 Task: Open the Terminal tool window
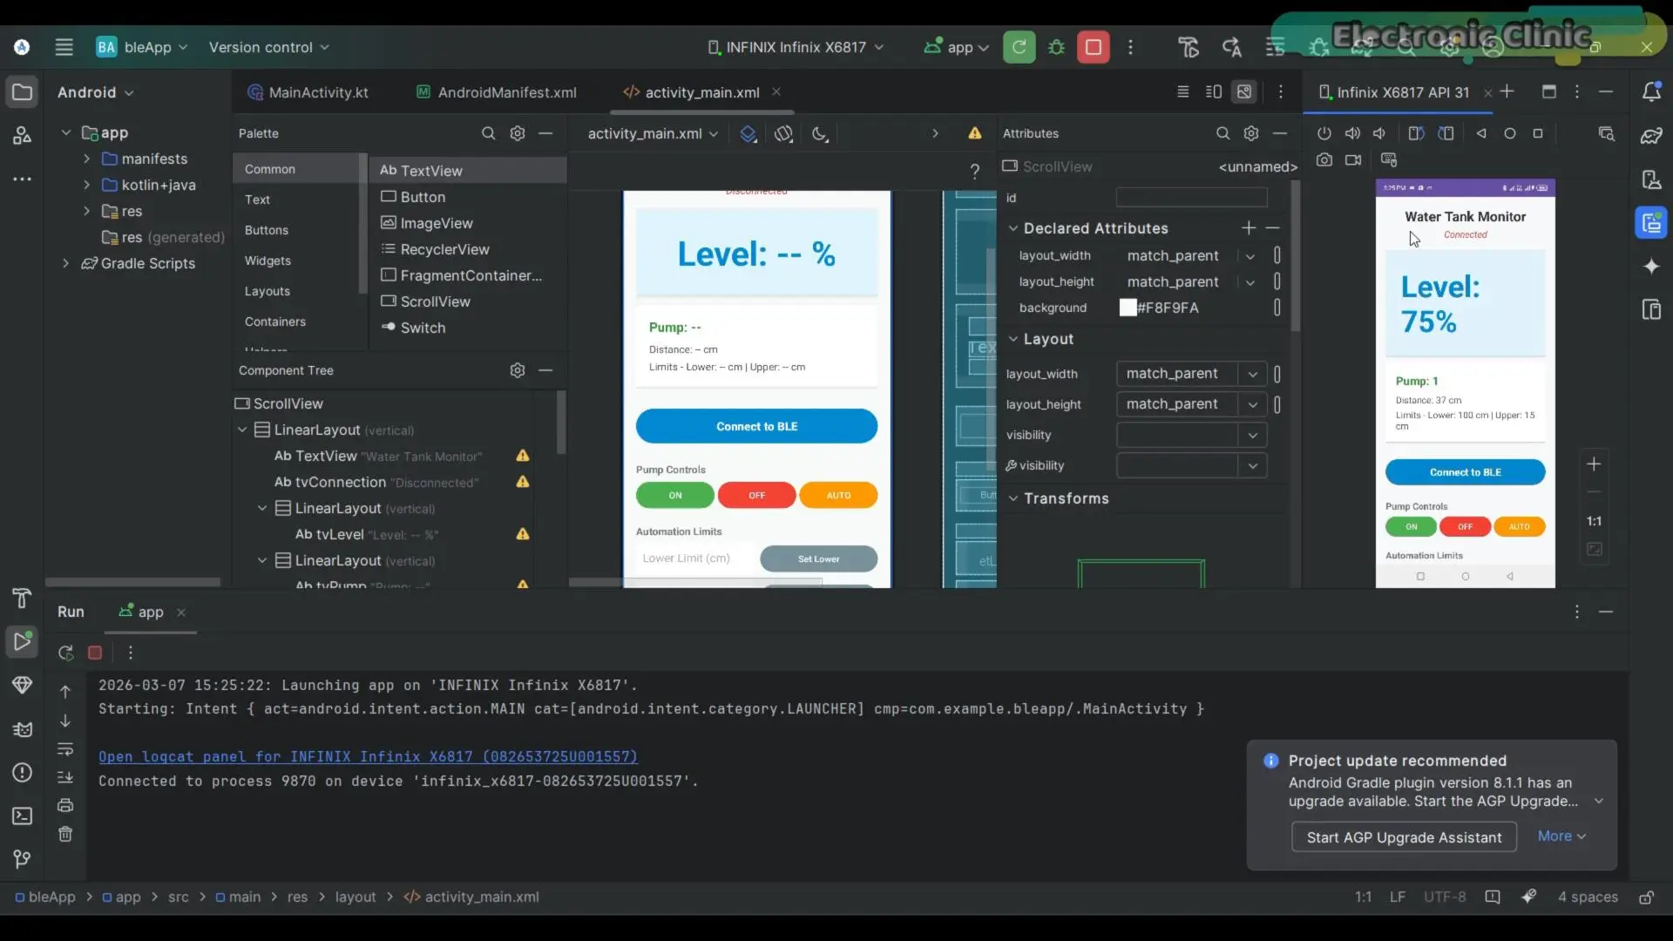tap(23, 816)
